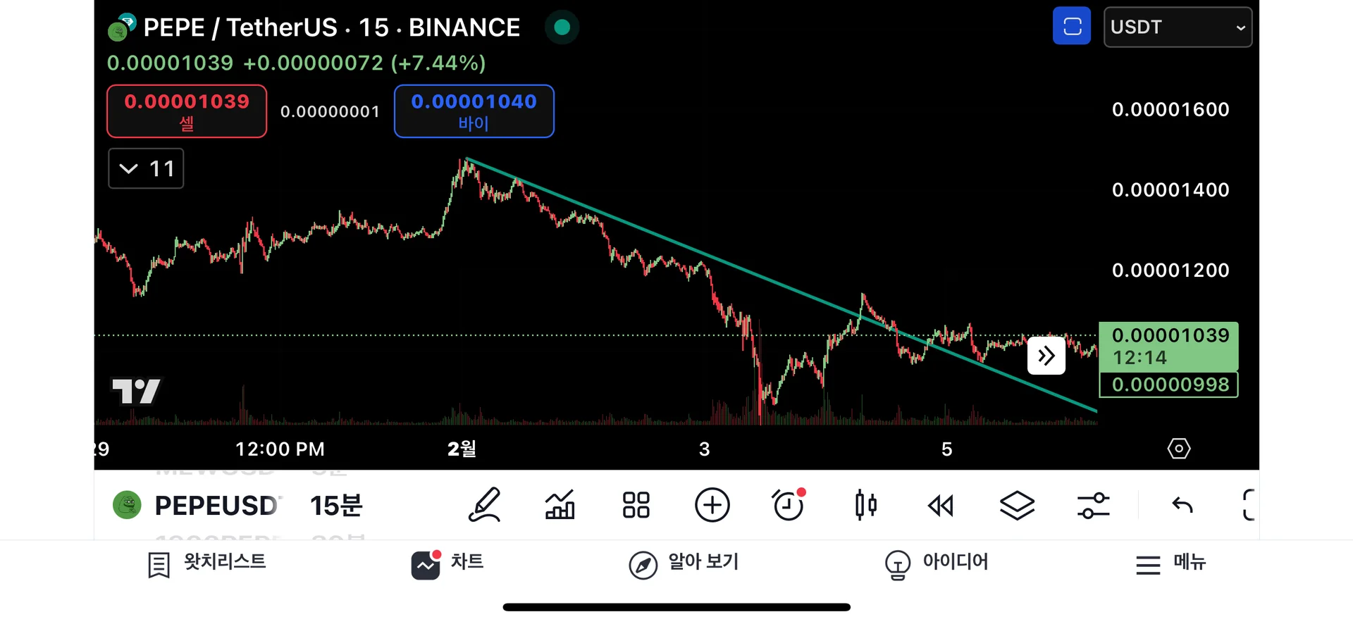The image size is (1353, 624).
Task: Toggle the green market status dot
Action: (562, 27)
